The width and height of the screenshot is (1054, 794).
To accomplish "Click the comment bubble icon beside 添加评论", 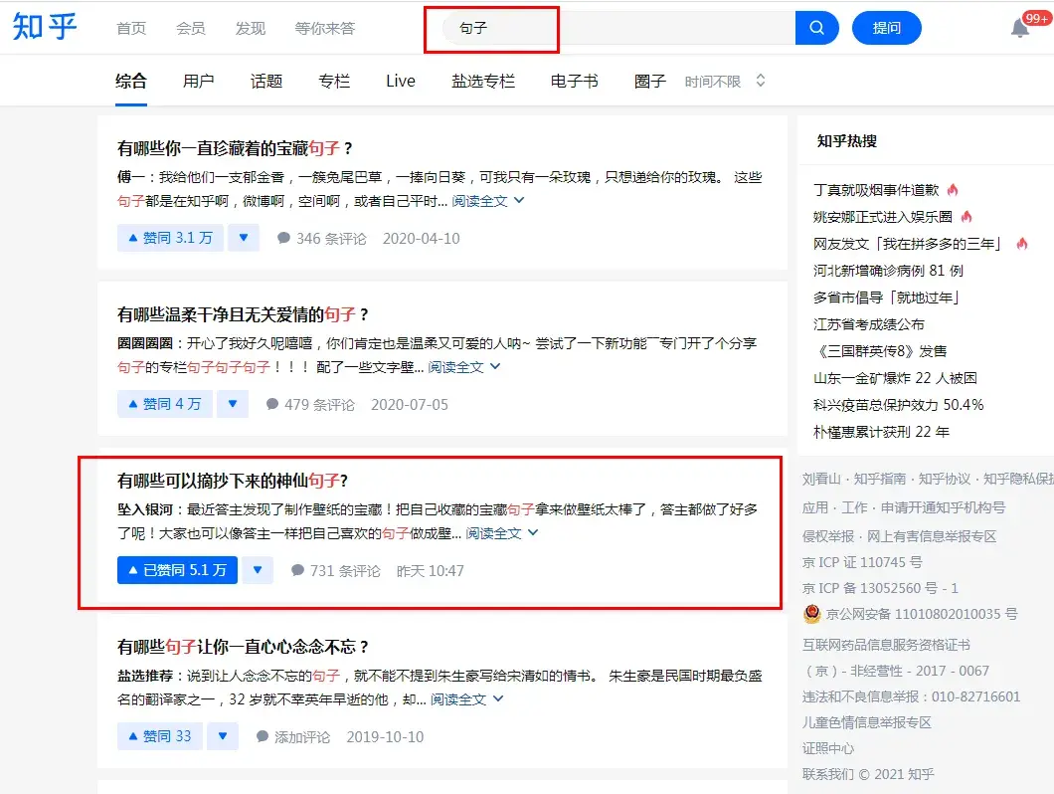I will tap(263, 737).
